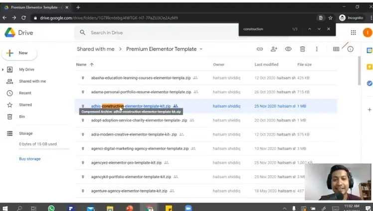
Task: Click the Get link icon
Action: click(x=259, y=49)
